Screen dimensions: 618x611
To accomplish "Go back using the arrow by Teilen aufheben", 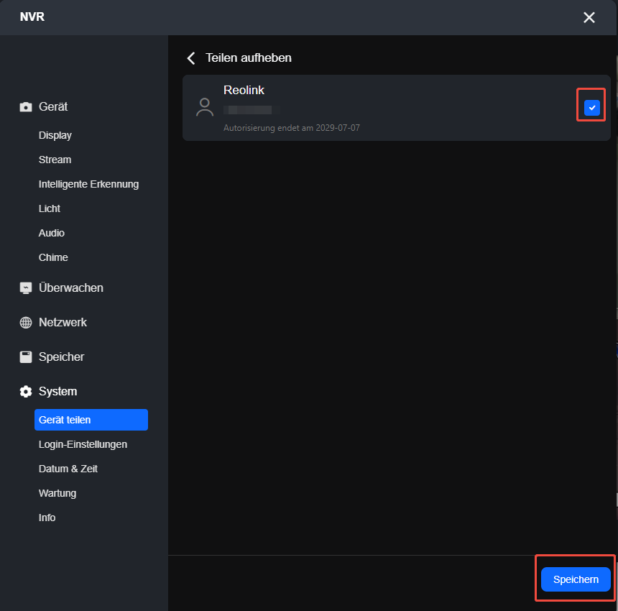I will [x=191, y=58].
